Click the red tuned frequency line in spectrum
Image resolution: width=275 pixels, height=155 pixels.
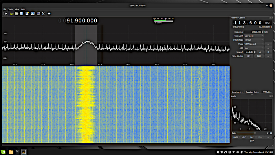click(86, 45)
